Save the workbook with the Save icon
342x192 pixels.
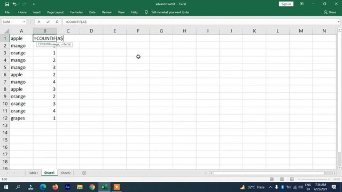pyautogui.click(x=7, y=4)
